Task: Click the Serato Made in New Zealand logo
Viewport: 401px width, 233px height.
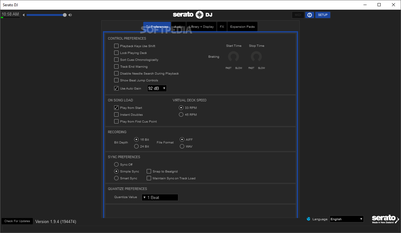Action: [x=385, y=219]
